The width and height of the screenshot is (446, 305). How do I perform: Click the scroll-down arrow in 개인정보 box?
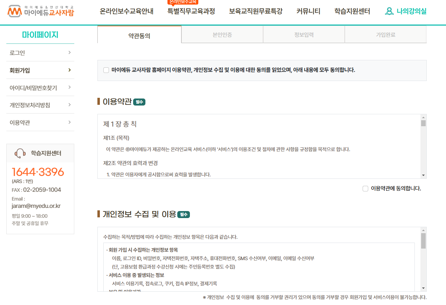423,288
